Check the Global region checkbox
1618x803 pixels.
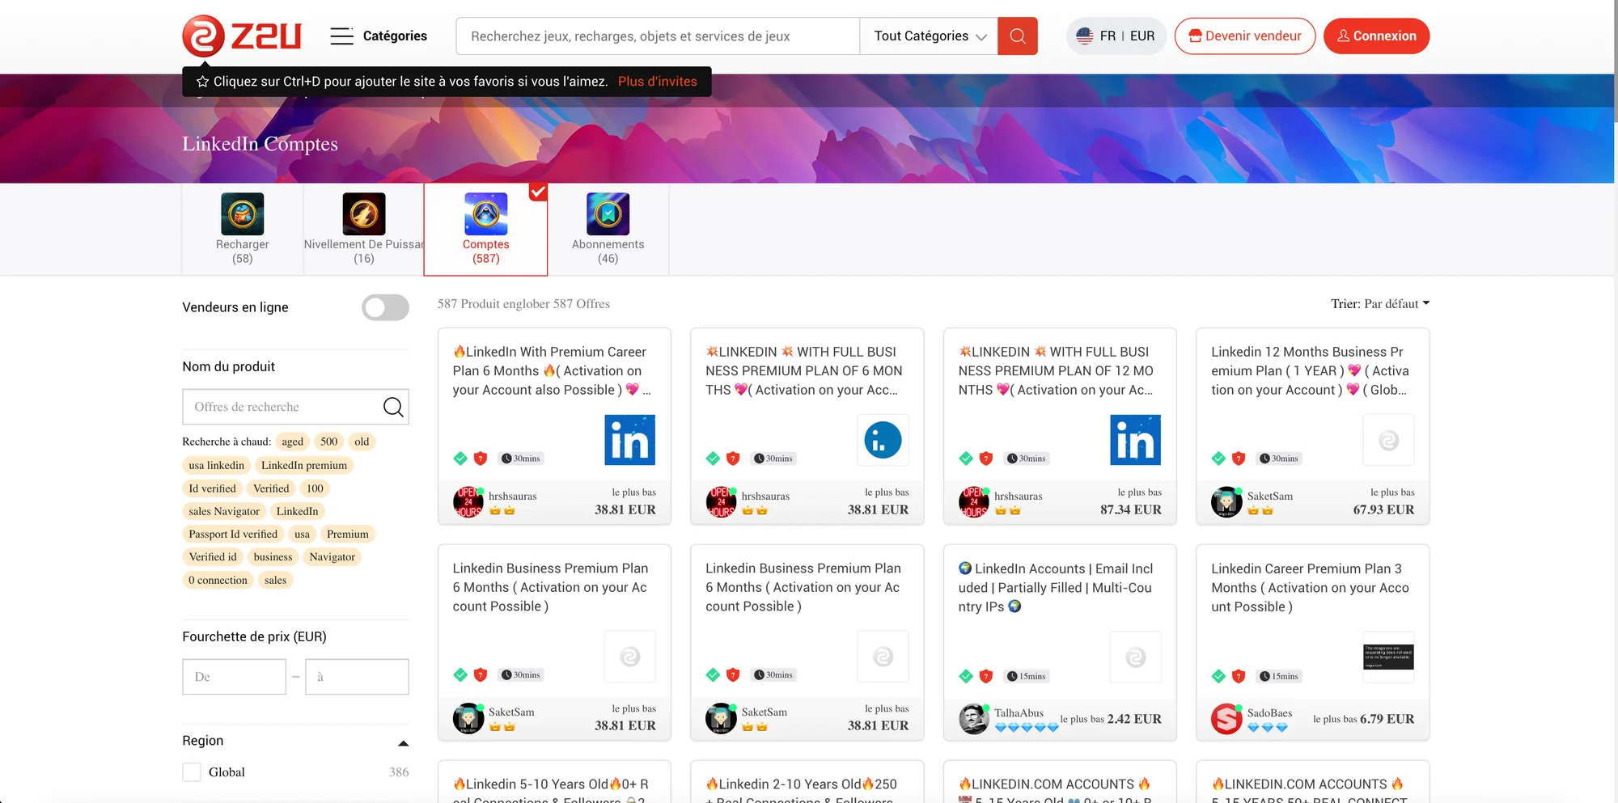point(192,772)
